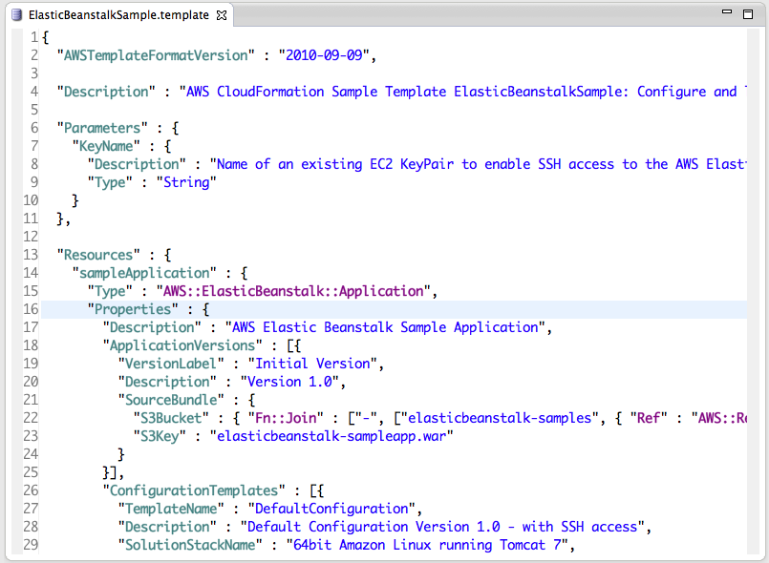Image resolution: width=769 pixels, height=563 pixels.
Task: Click the "VersionLabel" key on line 19
Action: [x=171, y=364]
